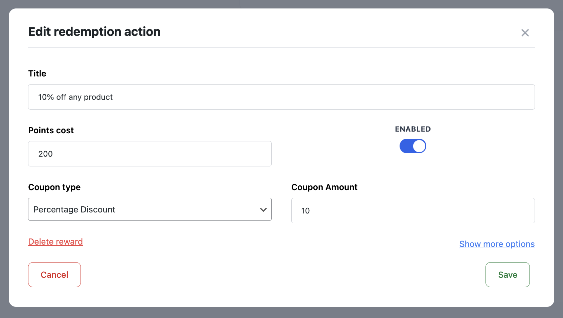Select the Title field containing 10% off

[281, 97]
